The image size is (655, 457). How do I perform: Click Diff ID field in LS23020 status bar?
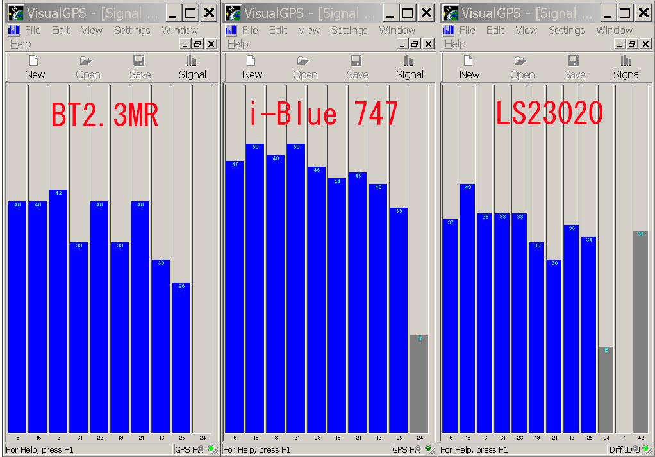(x=624, y=449)
